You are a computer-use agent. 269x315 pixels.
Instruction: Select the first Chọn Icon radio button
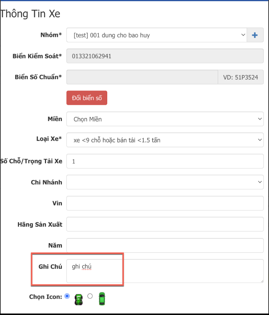coord(67,296)
